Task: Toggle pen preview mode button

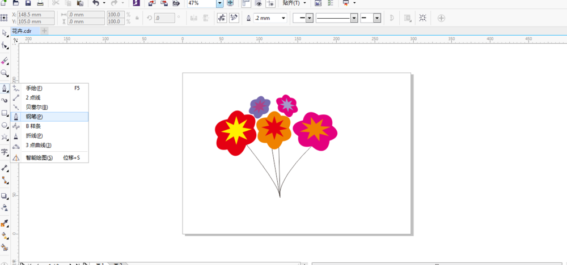Action: [x=222, y=18]
